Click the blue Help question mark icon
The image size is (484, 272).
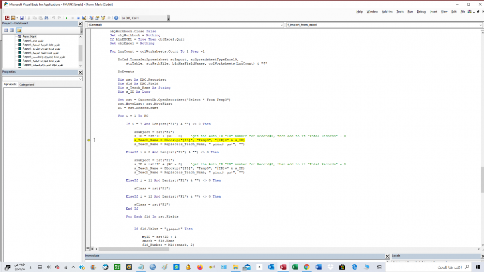(116, 18)
